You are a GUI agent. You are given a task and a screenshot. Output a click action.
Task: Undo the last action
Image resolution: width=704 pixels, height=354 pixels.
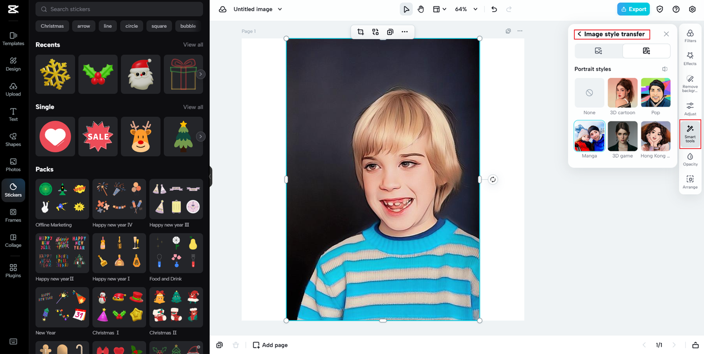click(x=494, y=9)
